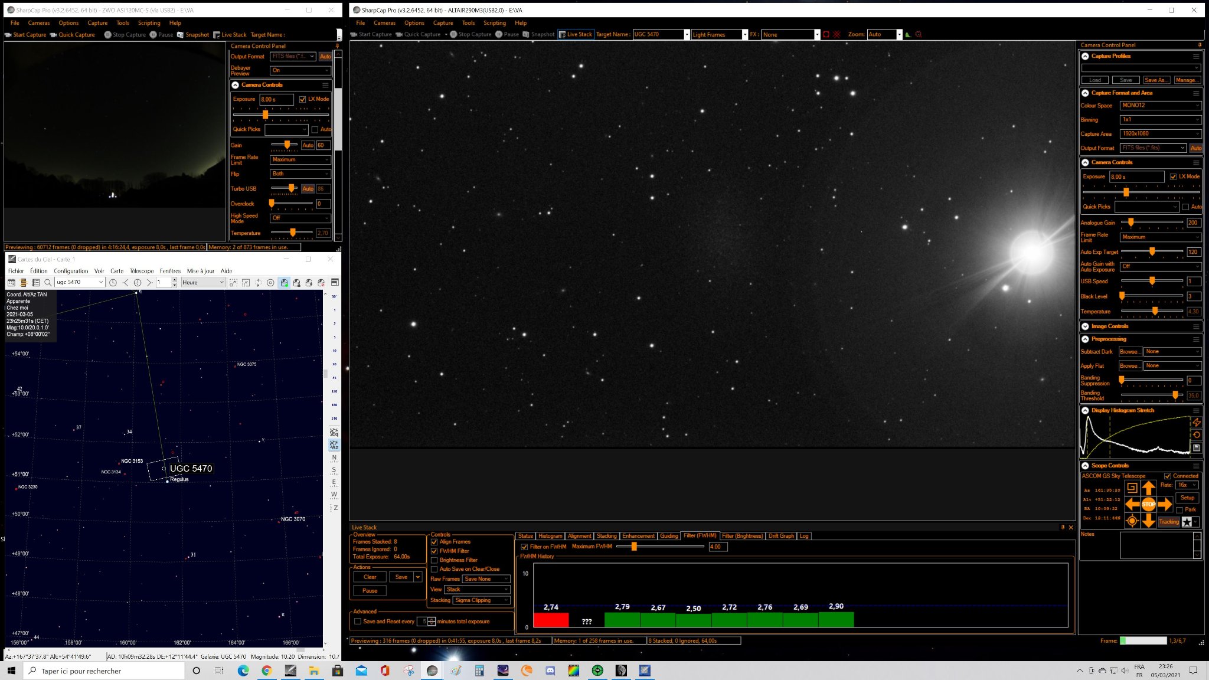Viewport: 1209px width, 680px height.
Task: Open the scope Rate 16x dropdown
Action: click(1187, 485)
